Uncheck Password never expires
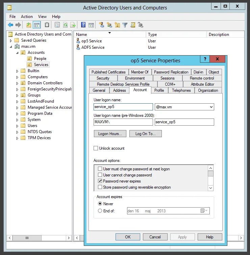 tap(100, 181)
